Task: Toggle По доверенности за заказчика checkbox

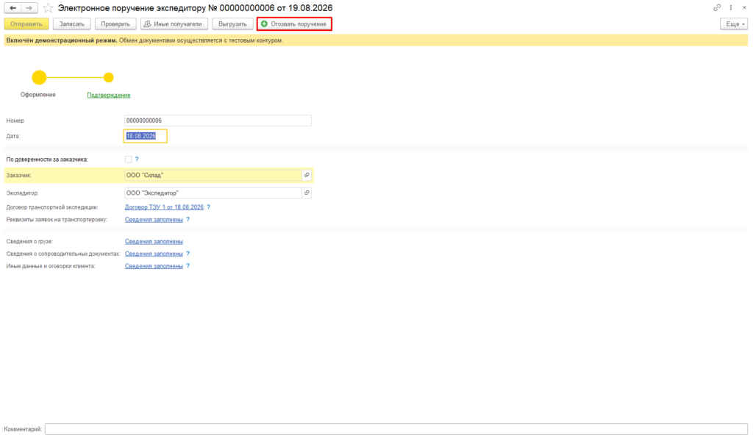Action: coord(128,159)
